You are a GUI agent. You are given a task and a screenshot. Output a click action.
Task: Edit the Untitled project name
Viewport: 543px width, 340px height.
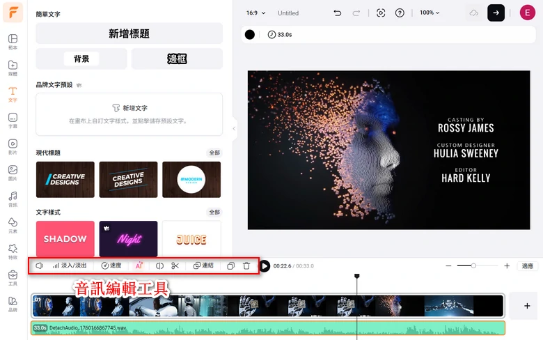point(288,13)
